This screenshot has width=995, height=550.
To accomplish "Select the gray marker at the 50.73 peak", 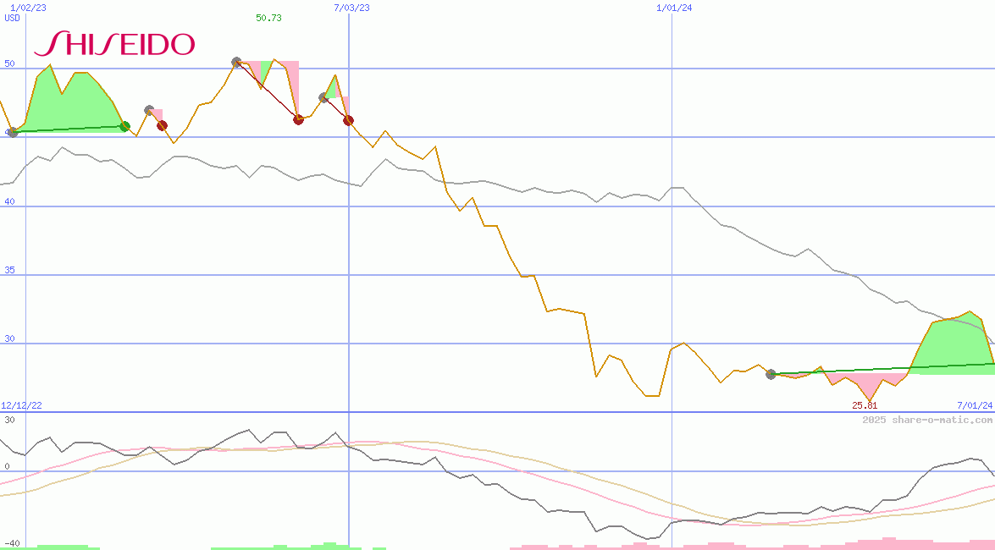I will (x=235, y=62).
